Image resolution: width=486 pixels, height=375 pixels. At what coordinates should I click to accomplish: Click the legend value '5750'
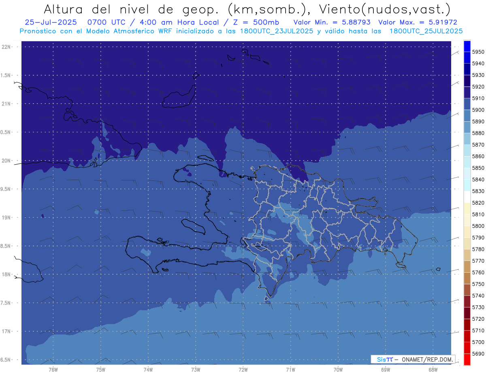coord(478,284)
